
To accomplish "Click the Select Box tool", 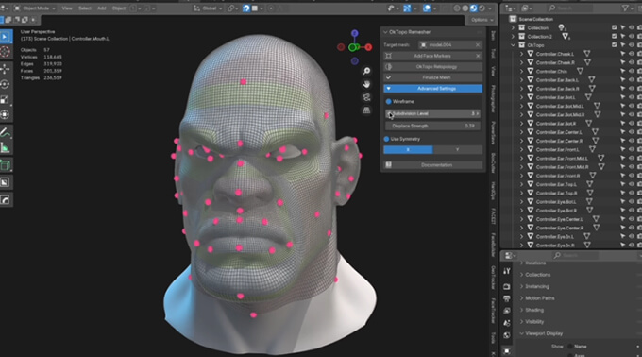I will (x=6, y=37).
